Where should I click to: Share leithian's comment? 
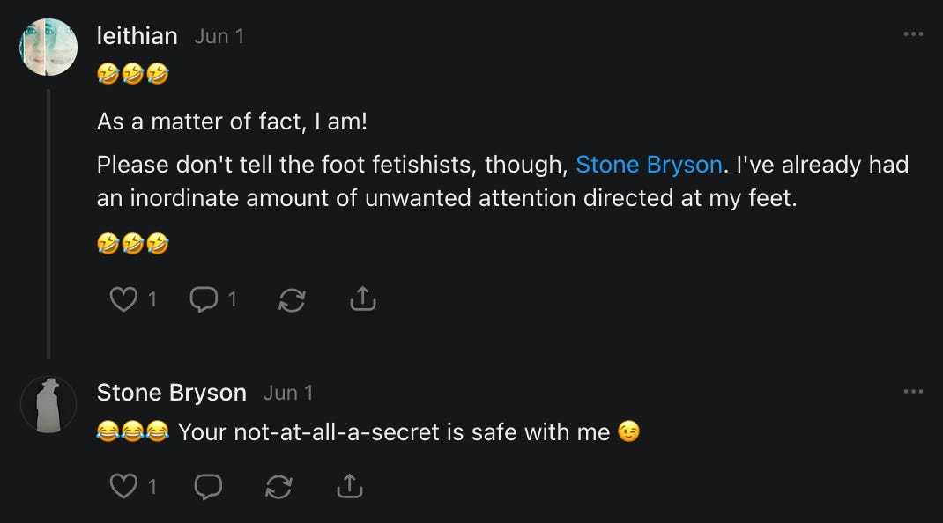point(363,299)
